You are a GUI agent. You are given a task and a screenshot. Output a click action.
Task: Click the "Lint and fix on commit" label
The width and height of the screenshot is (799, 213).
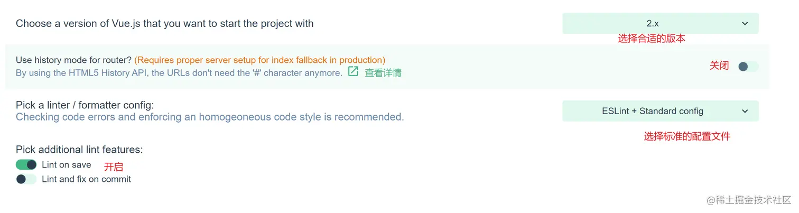coord(86,179)
